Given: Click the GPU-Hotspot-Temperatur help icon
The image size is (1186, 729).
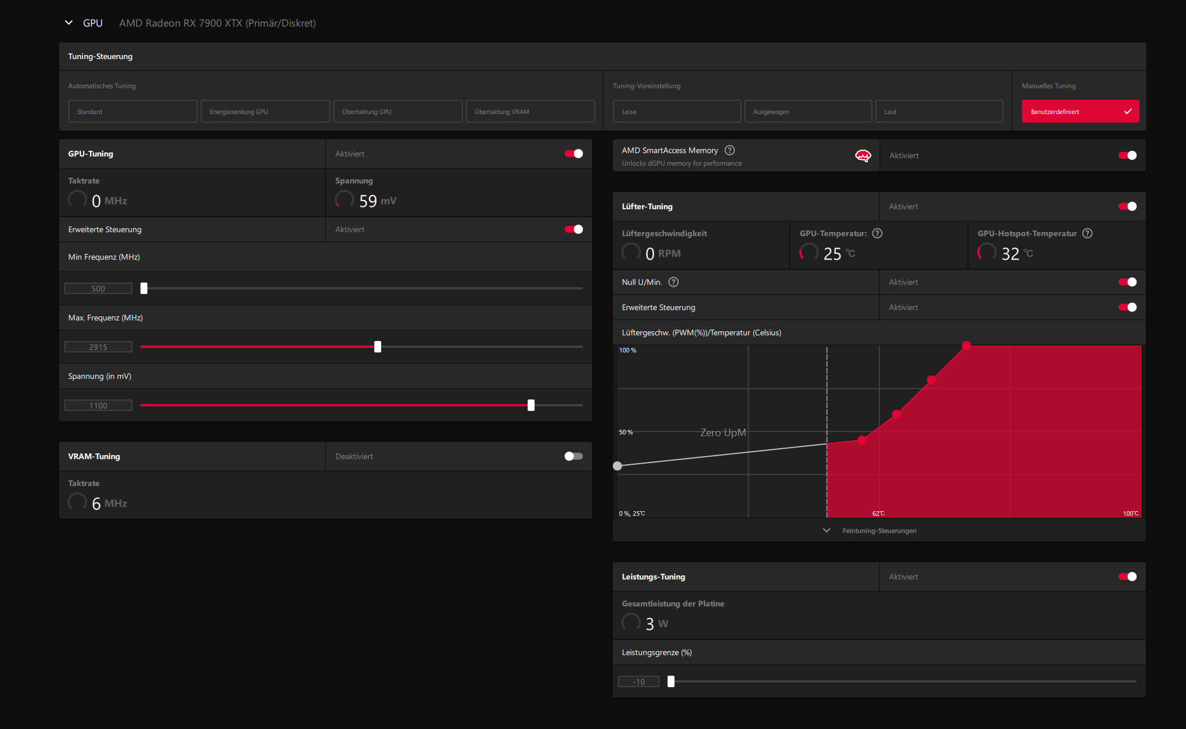Looking at the screenshot, I should point(1087,233).
